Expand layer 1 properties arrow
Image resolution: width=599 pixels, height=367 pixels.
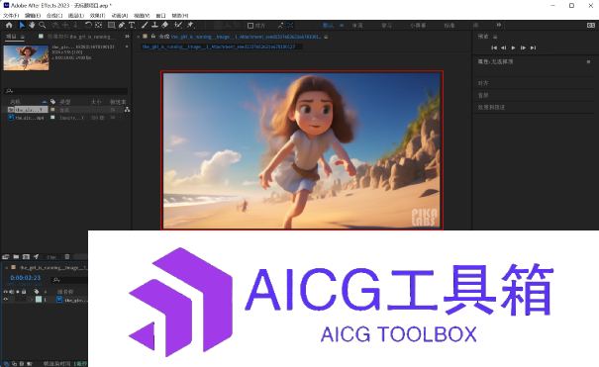click(x=32, y=300)
